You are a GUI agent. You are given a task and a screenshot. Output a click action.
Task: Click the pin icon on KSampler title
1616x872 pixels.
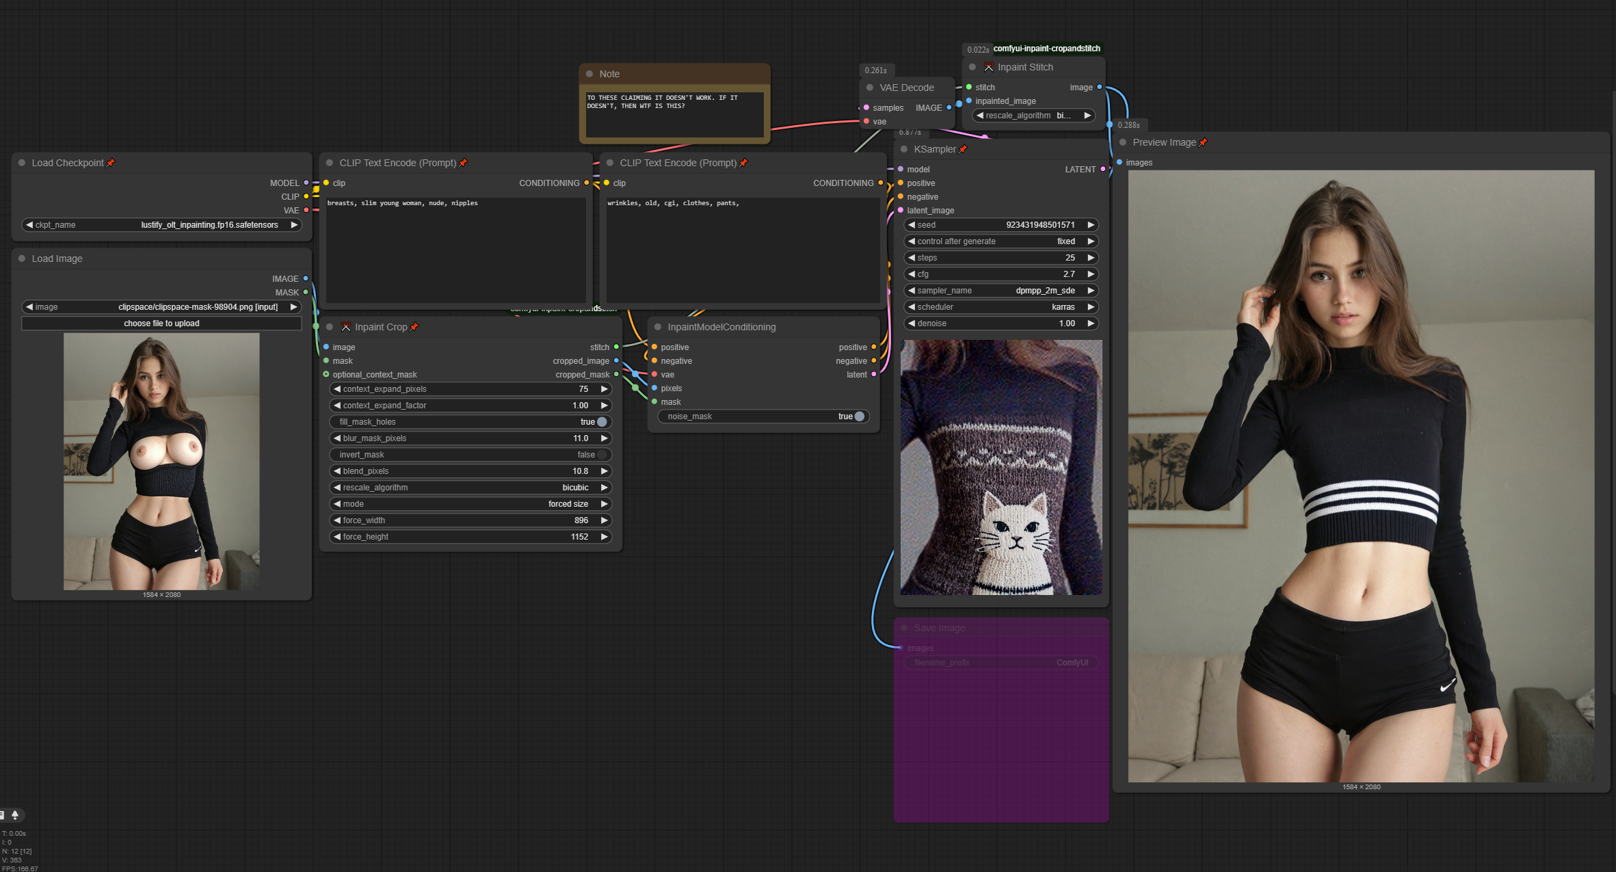pyautogui.click(x=963, y=149)
